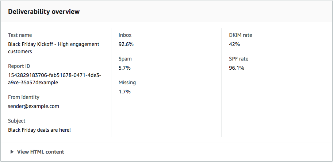Click the Missing label
Viewport: 333px width, 162px height.
click(127, 82)
